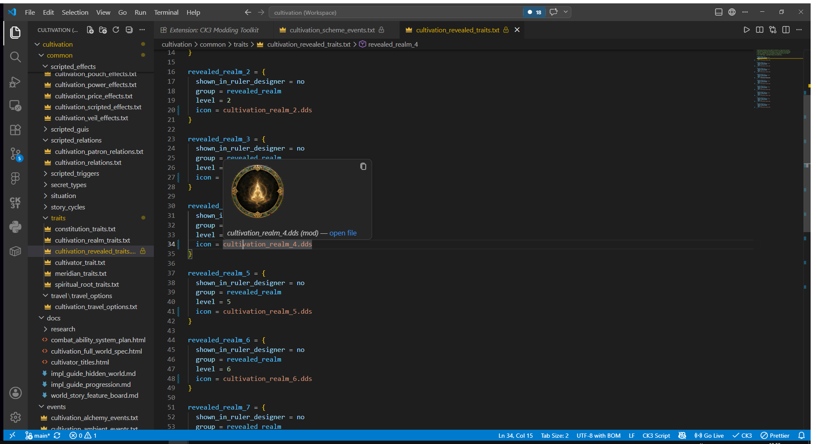Screen dimensions: 814x444
Task: Open the CK3 toolkit sidebar icon
Action: pos(16,203)
